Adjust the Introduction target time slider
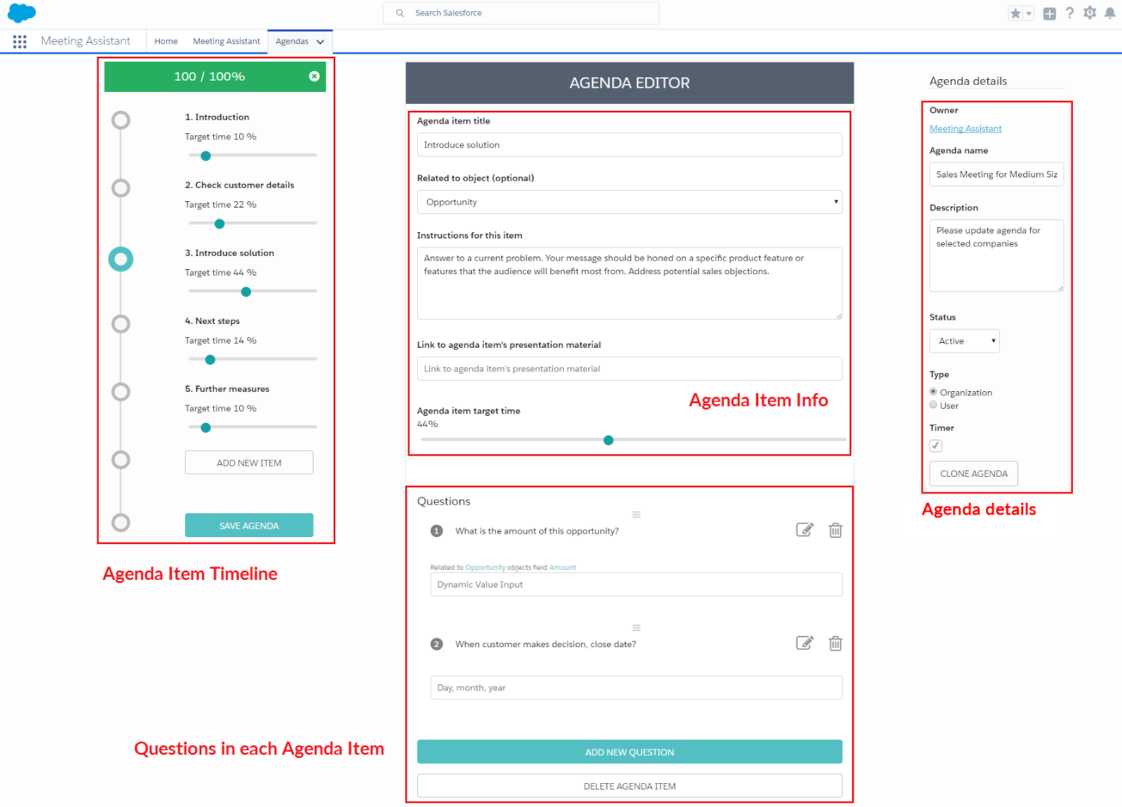The height and width of the screenshot is (807, 1122). pos(205,156)
